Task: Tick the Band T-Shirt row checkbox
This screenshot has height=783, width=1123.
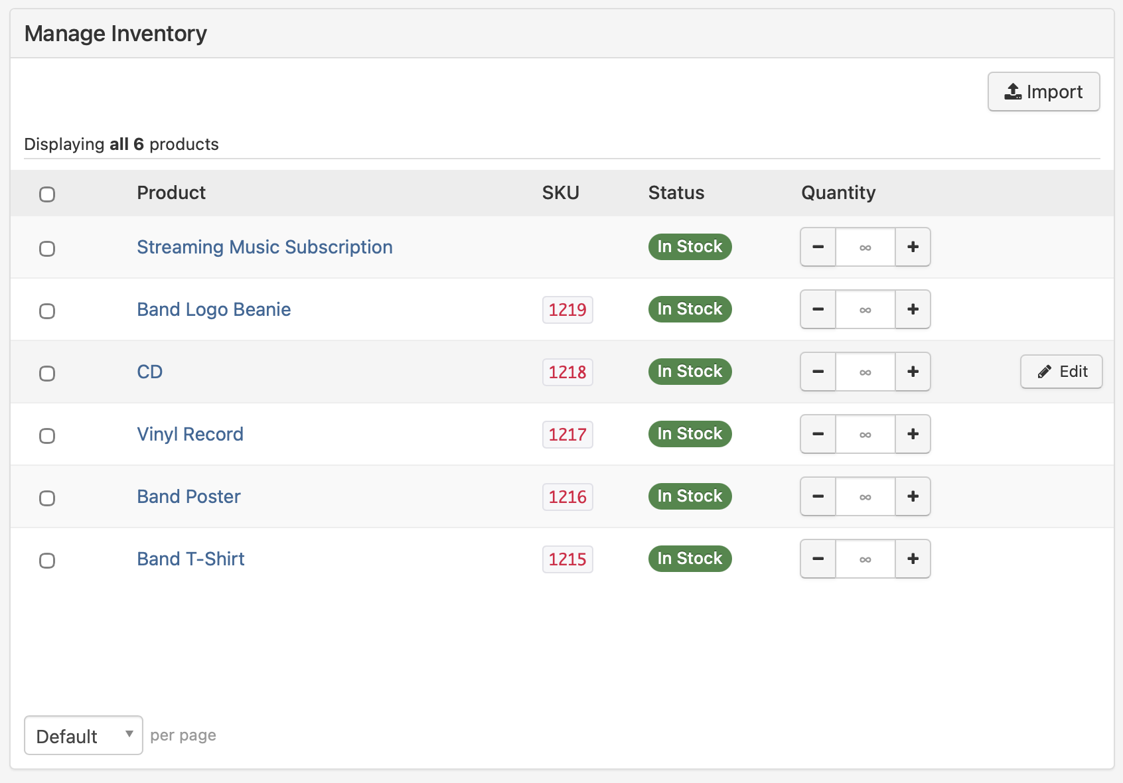Action: (47, 561)
